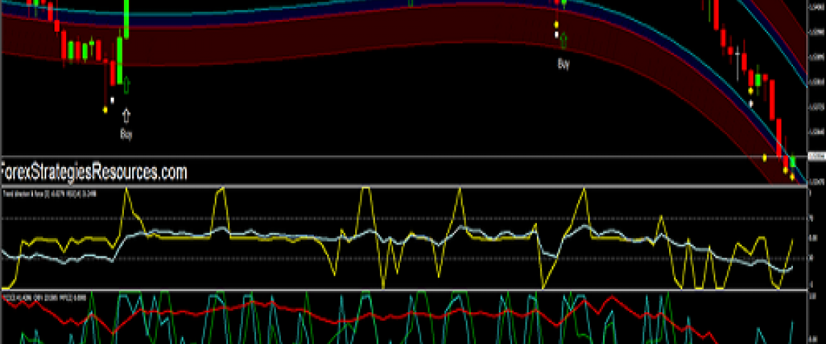Open the ForexStrategiesResources.com watermark link

94,172
